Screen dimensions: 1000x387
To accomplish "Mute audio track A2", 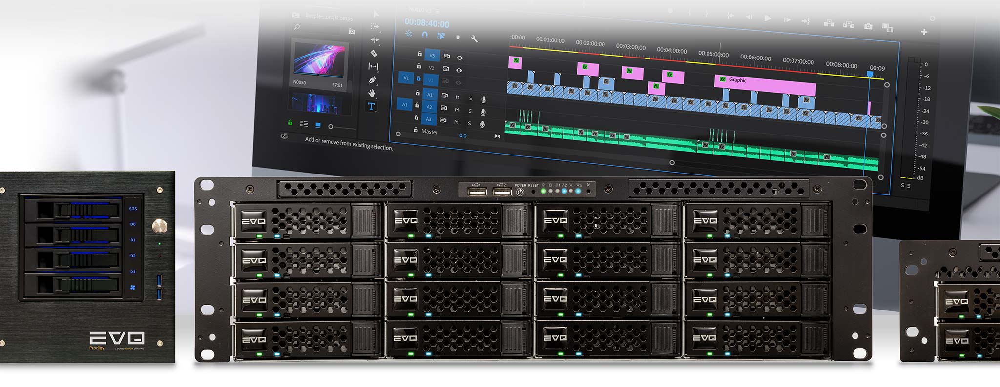I will [x=457, y=110].
